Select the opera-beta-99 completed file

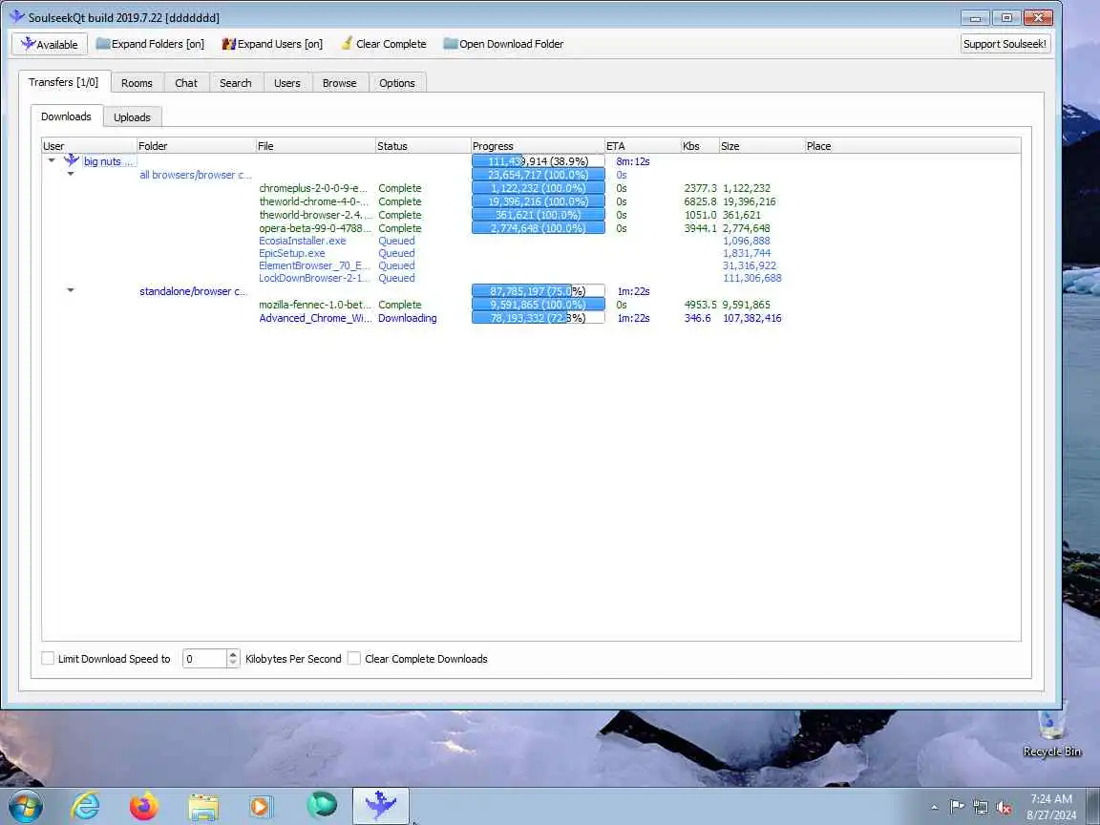pos(313,228)
